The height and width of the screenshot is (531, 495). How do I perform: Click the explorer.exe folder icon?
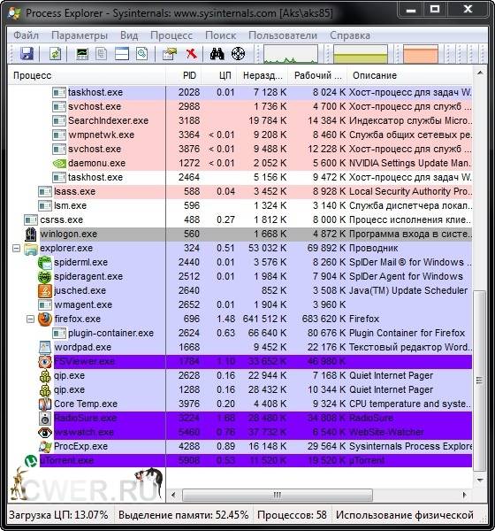30,249
